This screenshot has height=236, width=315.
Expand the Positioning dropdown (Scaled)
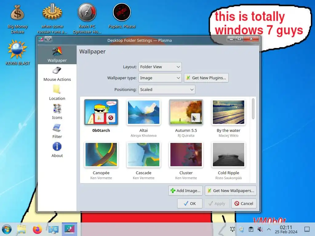tap(167, 89)
